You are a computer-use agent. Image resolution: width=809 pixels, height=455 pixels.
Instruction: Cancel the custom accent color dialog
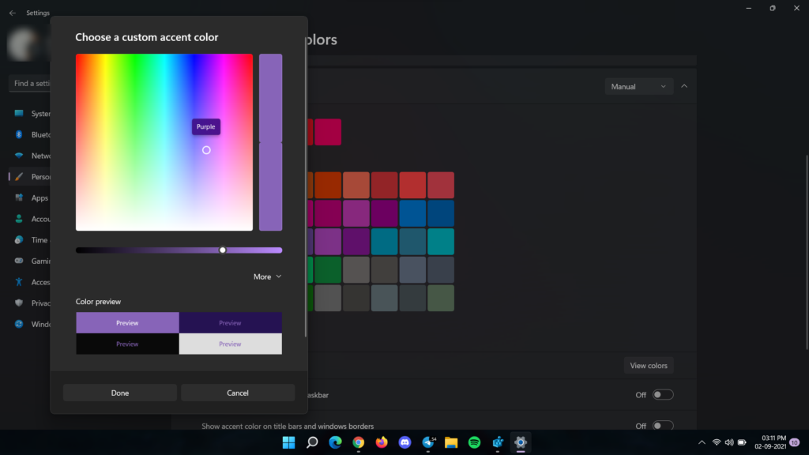click(x=238, y=393)
